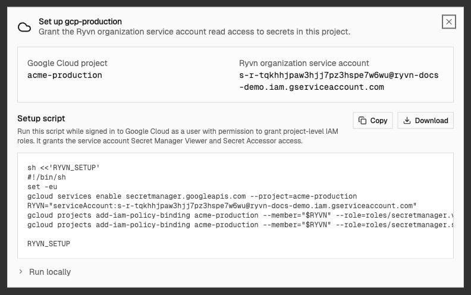Copy the setup script

(x=373, y=121)
